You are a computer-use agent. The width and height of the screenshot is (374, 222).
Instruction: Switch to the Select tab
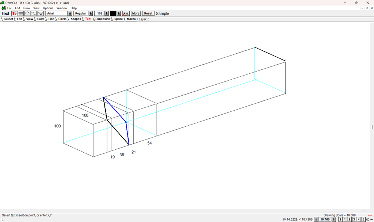pyautogui.click(x=9, y=19)
